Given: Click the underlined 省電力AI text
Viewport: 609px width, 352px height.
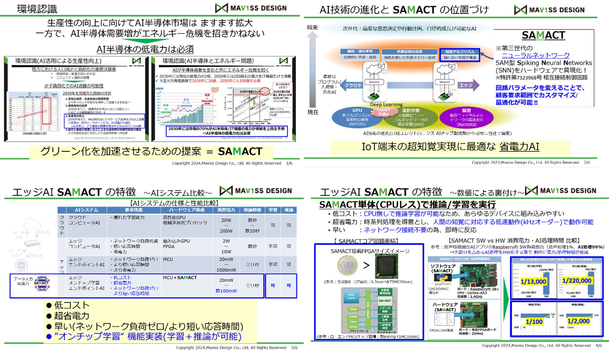Looking at the screenshot, I should click(519, 146).
